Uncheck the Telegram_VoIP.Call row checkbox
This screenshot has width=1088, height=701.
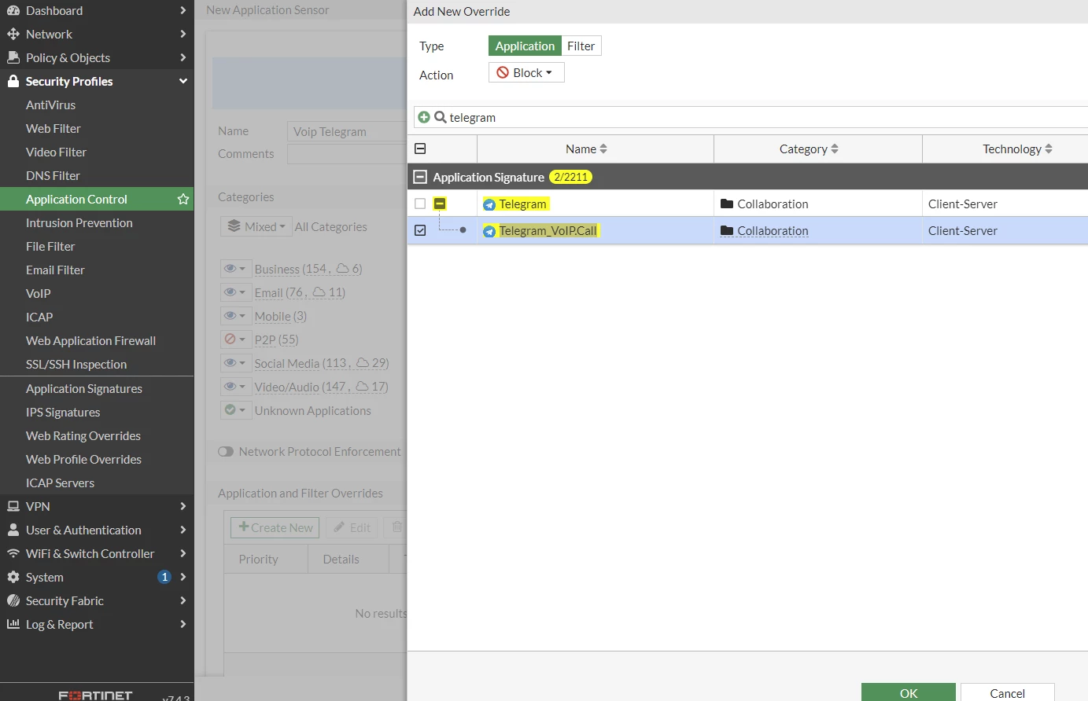[420, 231]
